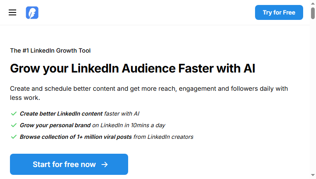
Task: Click the vertical scrollbar thumb
Action: click(x=313, y=13)
